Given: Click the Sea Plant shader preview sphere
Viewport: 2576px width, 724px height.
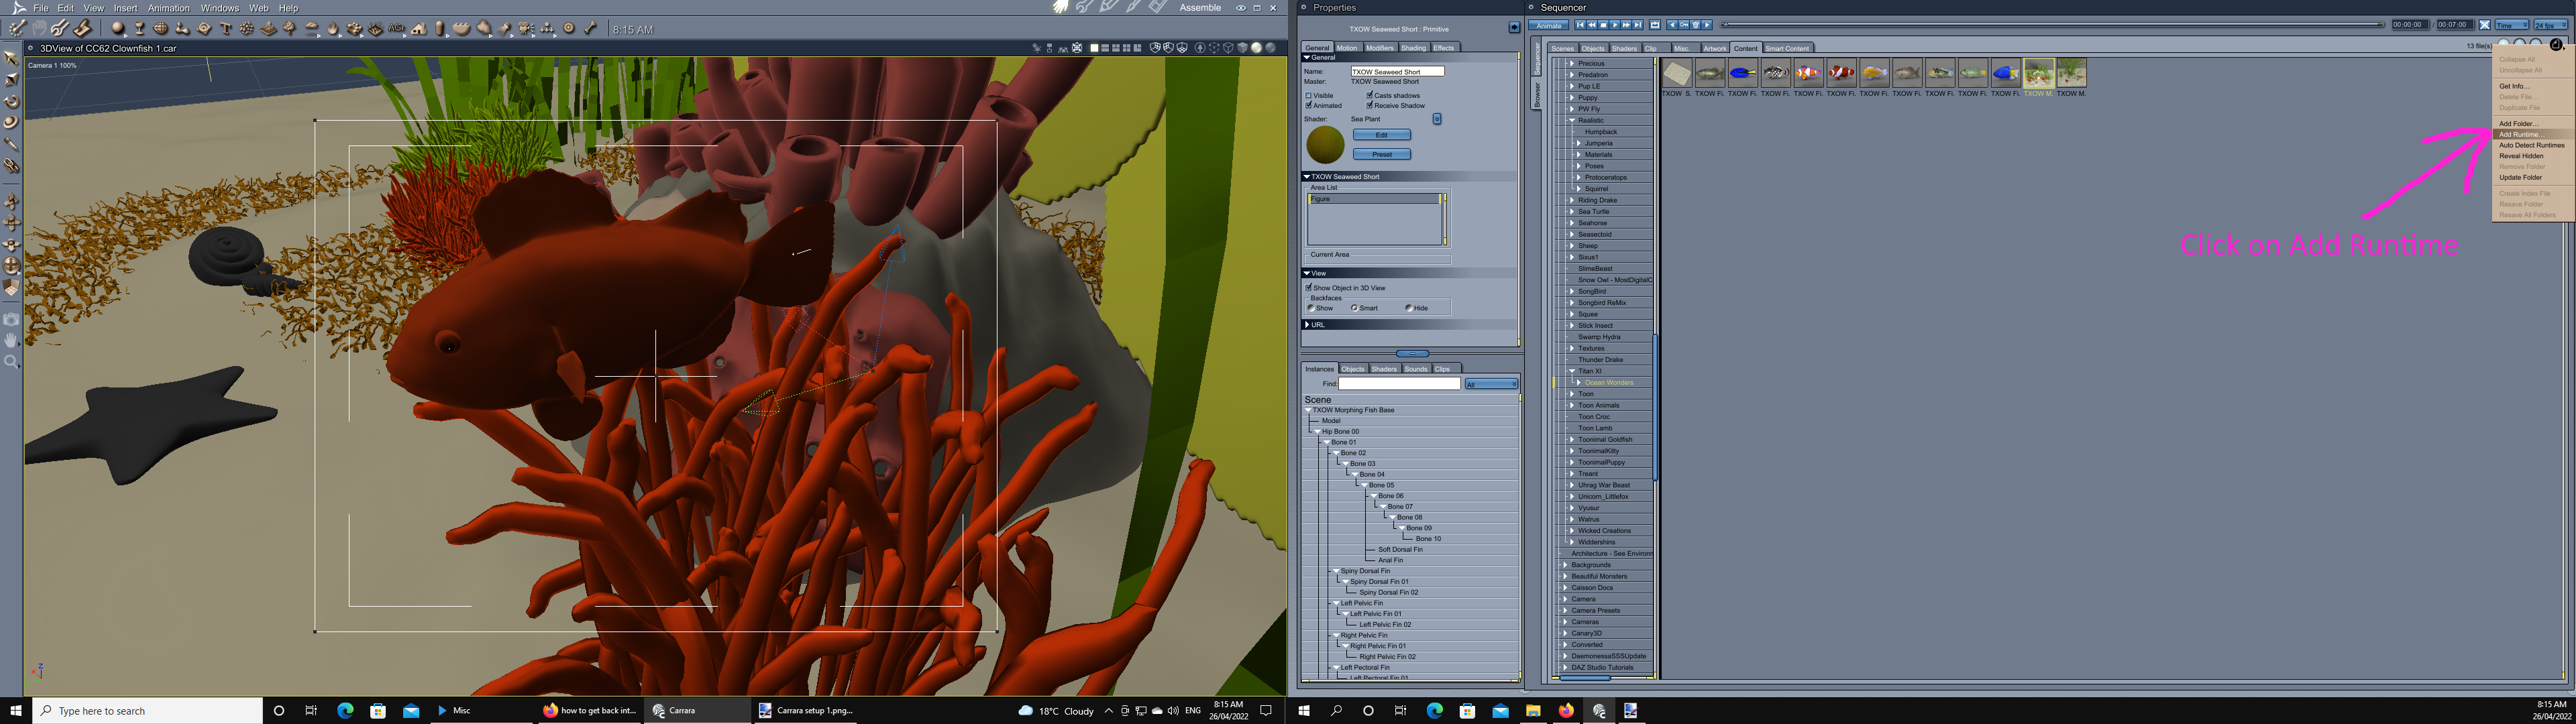Looking at the screenshot, I should tap(1325, 145).
